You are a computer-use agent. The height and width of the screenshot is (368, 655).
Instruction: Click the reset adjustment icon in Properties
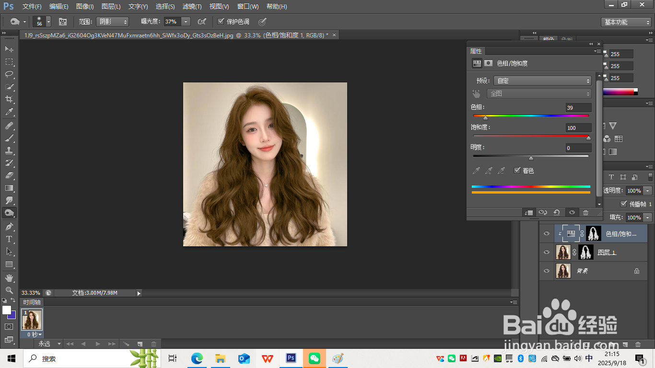(x=557, y=212)
